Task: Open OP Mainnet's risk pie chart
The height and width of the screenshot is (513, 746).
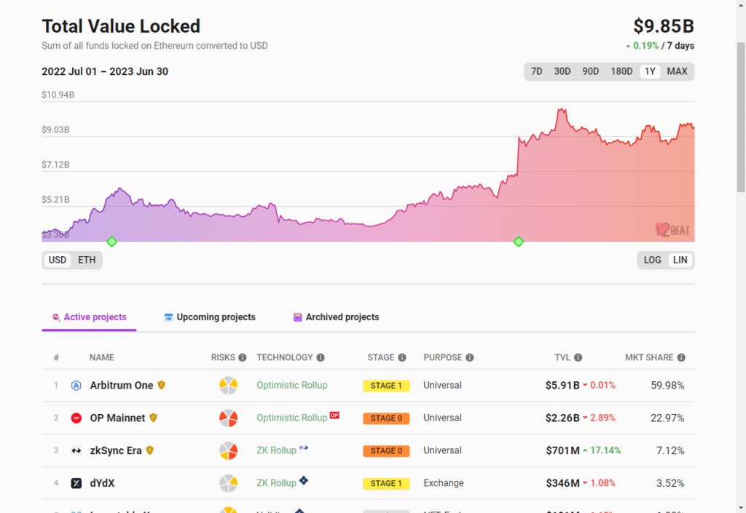Action: point(228,418)
